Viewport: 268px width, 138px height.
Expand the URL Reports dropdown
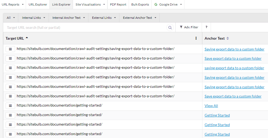pos(13,4)
